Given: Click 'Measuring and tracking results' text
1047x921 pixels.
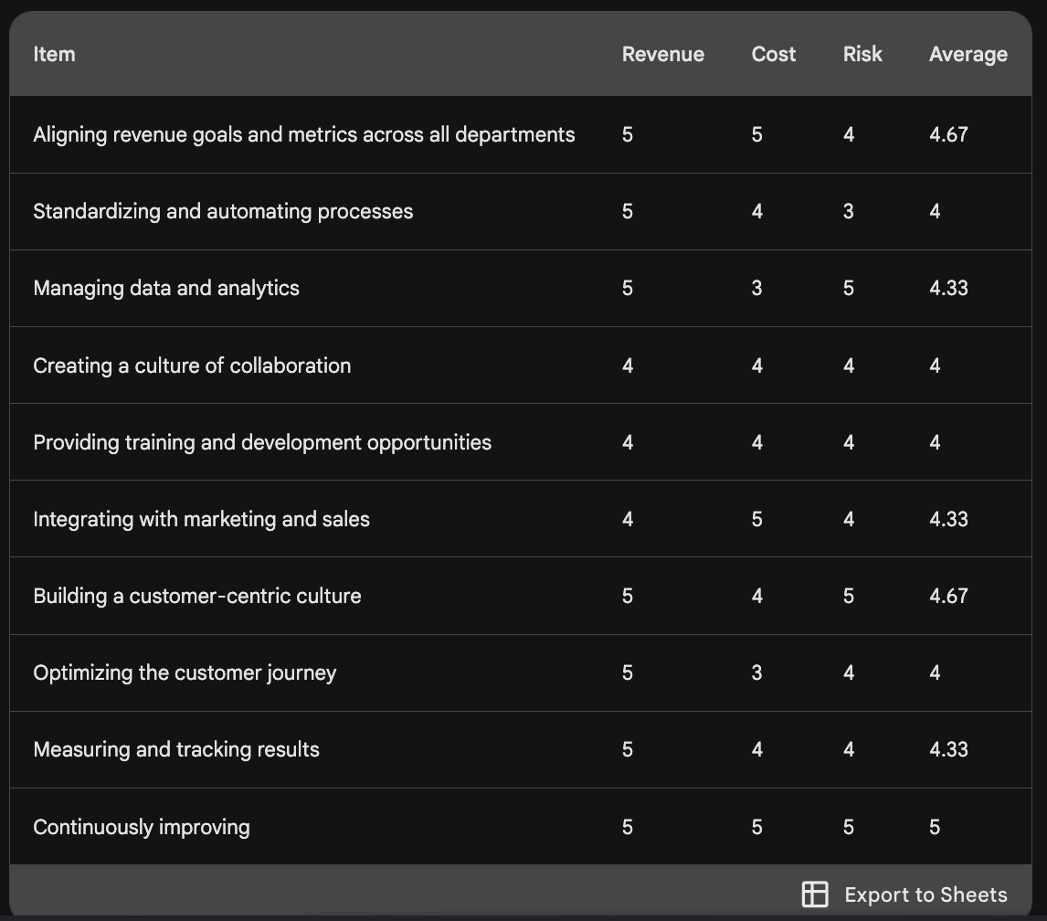Looking at the screenshot, I should 176,749.
